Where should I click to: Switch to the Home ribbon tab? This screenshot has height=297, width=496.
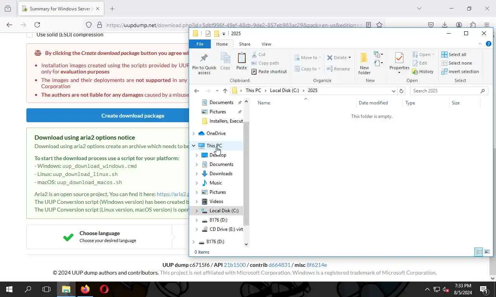tap(222, 44)
